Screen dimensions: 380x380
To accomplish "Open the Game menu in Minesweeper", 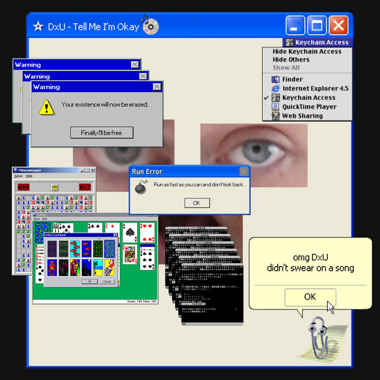I will (18, 176).
